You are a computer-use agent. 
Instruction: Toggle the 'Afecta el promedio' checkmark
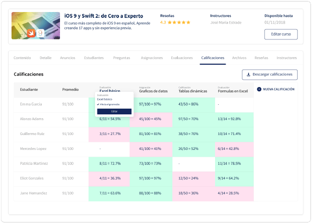pos(98,104)
